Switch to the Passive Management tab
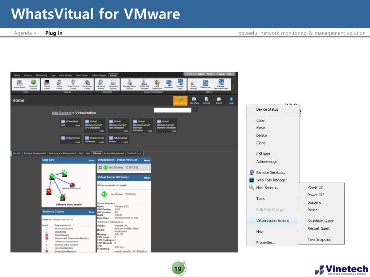Image resolution: width=370 pixels, height=277 pixels. (35, 153)
